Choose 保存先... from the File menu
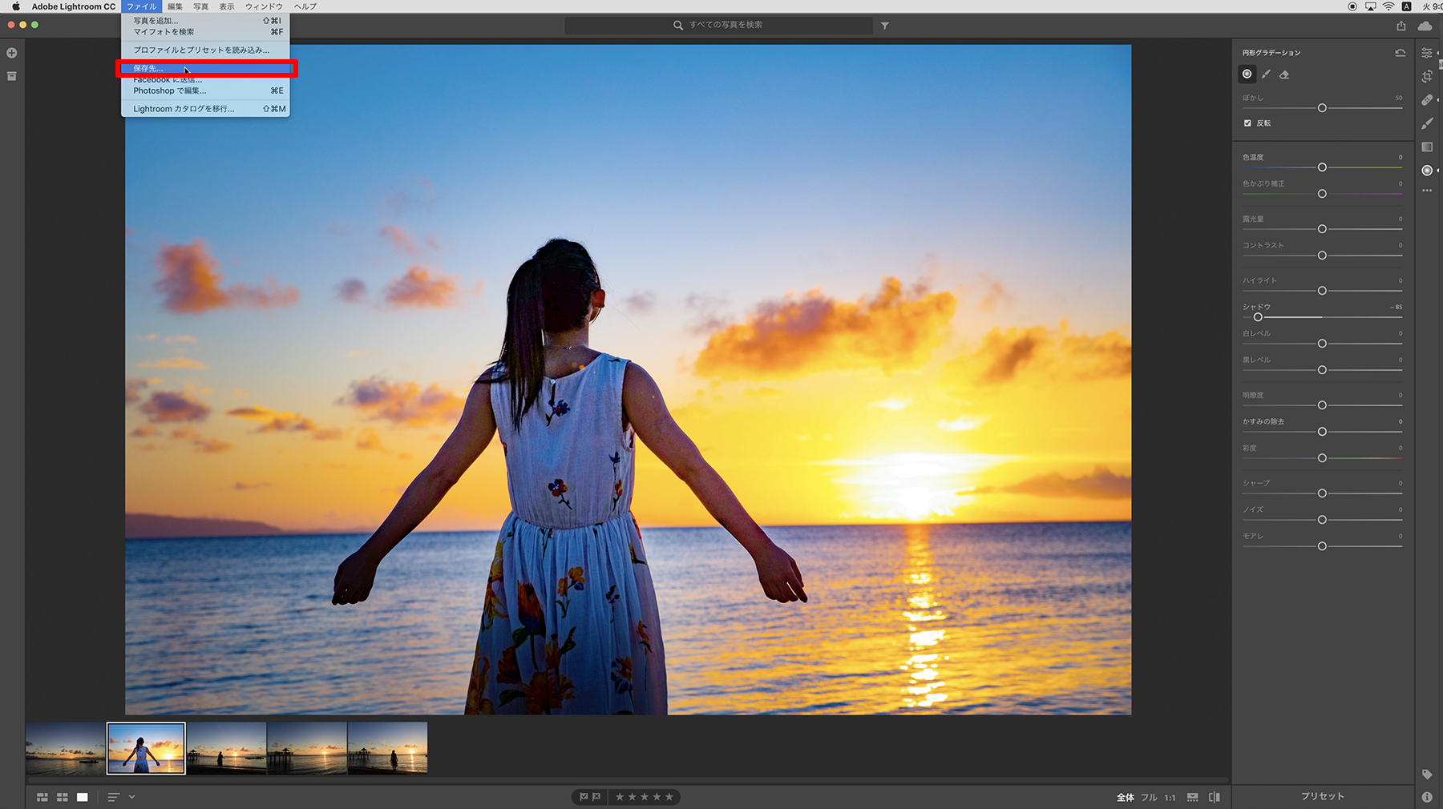Screen dimensions: 1443x809 point(148,69)
